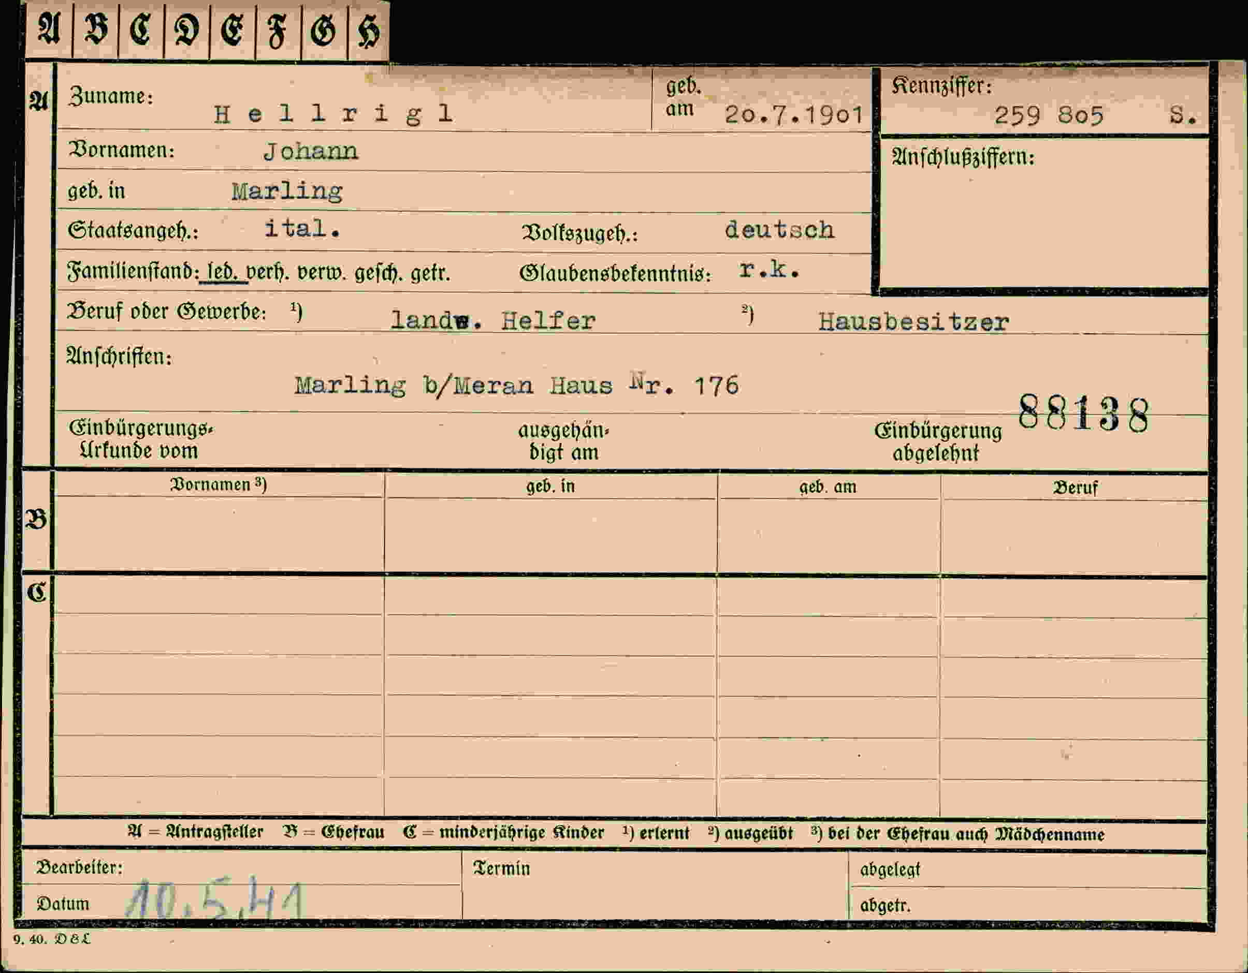The width and height of the screenshot is (1248, 973).
Task: Click the first empty Vornamen row in section C
Action: (x=219, y=596)
